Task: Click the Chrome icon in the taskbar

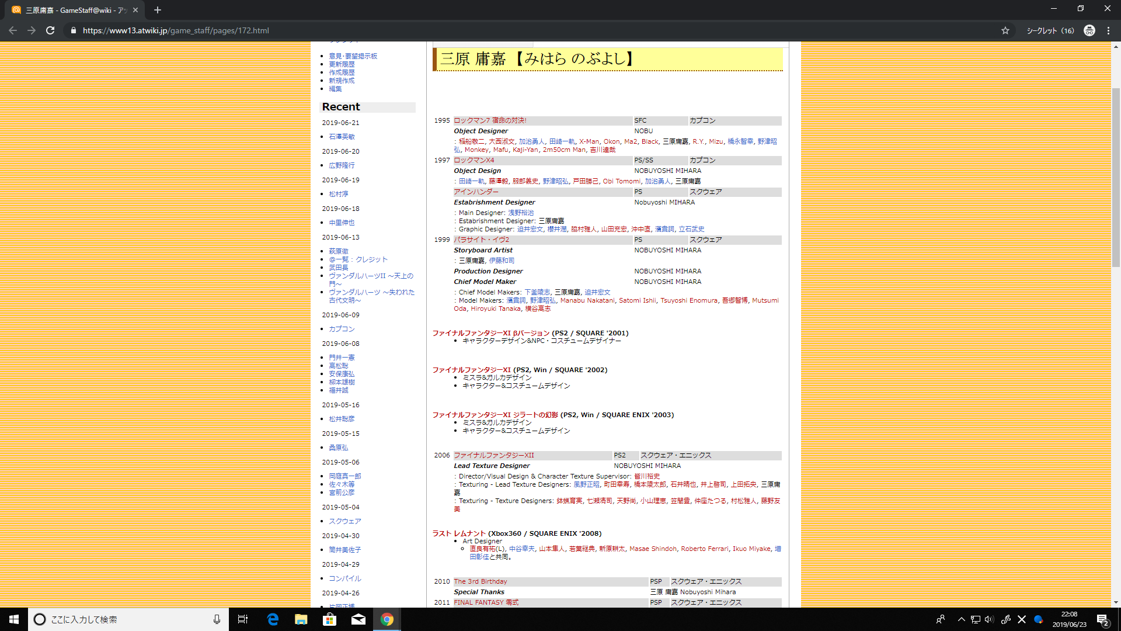Action: click(387, 619)
